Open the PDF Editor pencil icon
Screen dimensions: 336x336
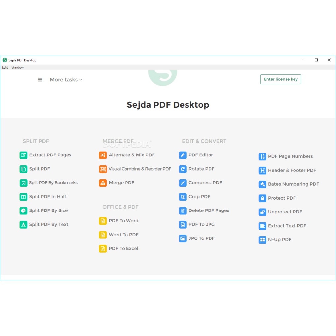point(183,155)
